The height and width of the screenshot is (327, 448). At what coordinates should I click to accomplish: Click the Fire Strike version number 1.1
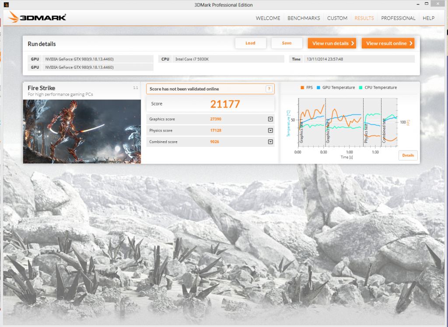pos(136,88)
